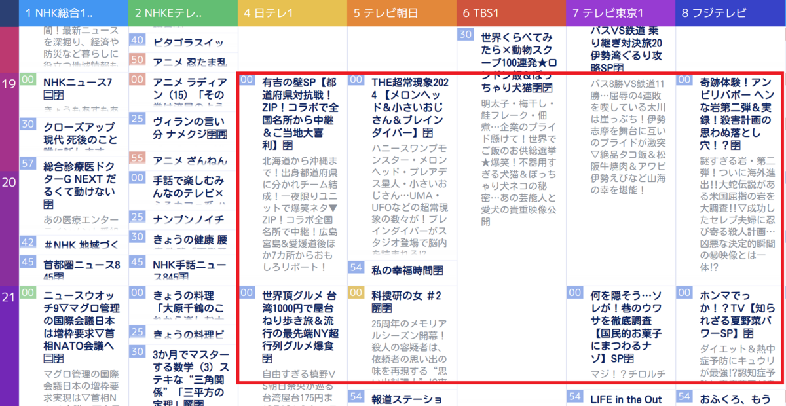The height and width of the screenshot is (406, 786).
Task: Click the テレビ朝日 channel header
Action: coord(402,13)
